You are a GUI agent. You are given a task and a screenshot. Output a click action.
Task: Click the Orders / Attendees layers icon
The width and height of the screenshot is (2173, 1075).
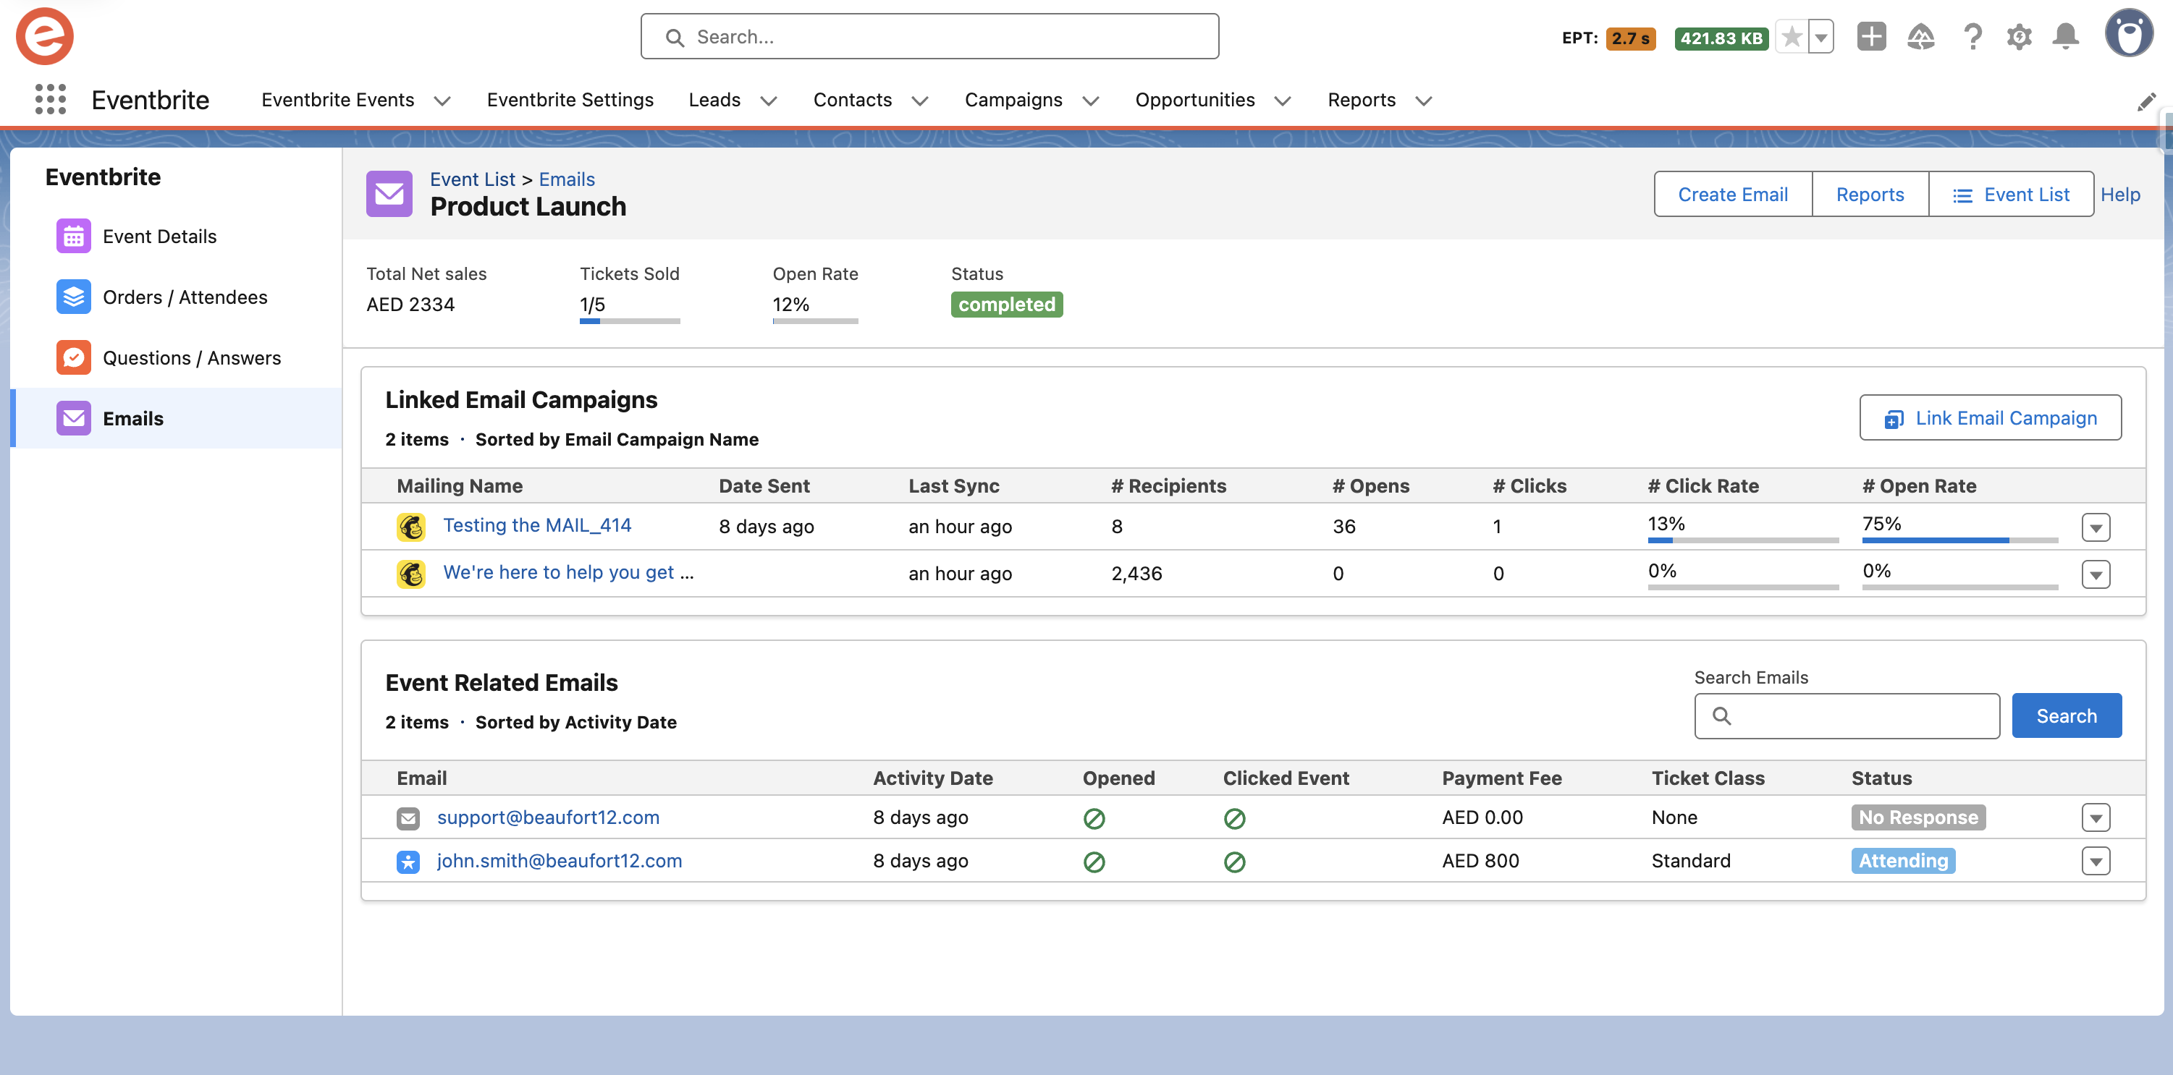73,297
